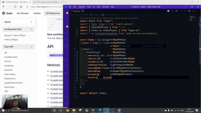Open the Edit menu in VS Code

coord(75,7)
